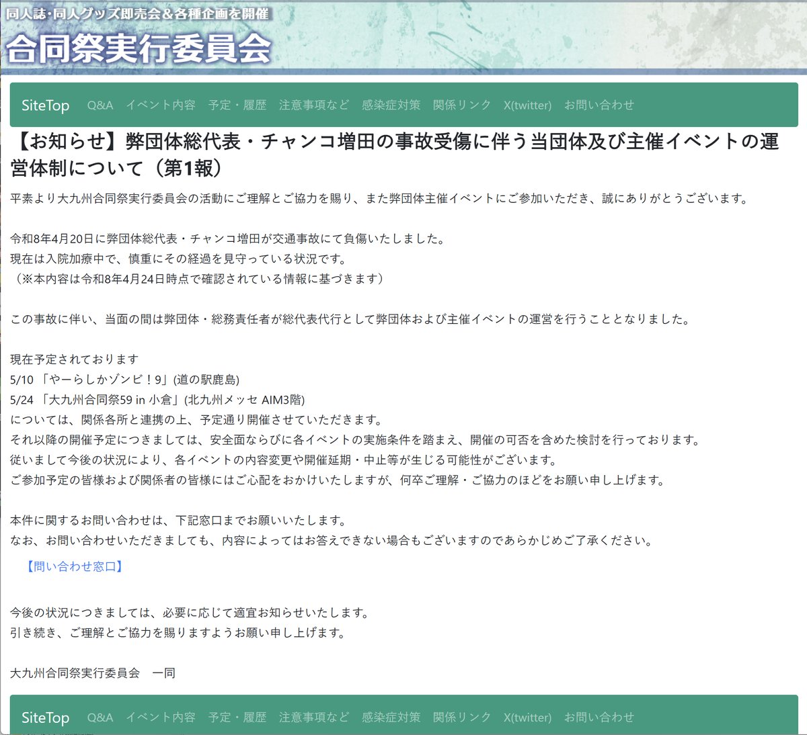Screen dimensions: 807x735
Task: Click the line starting については、関係各所と連携の上
Action: pyautogui.click(x=196, y=420)
